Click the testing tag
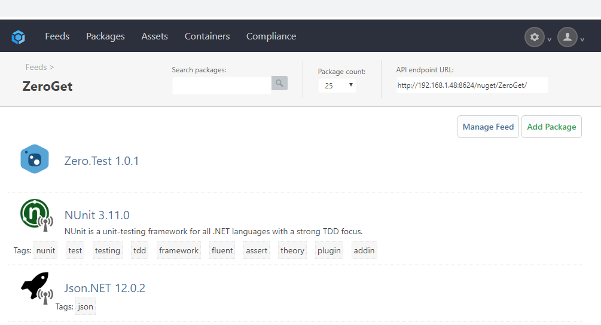This screenshot has width=601, height=325. tap(107, 250)
